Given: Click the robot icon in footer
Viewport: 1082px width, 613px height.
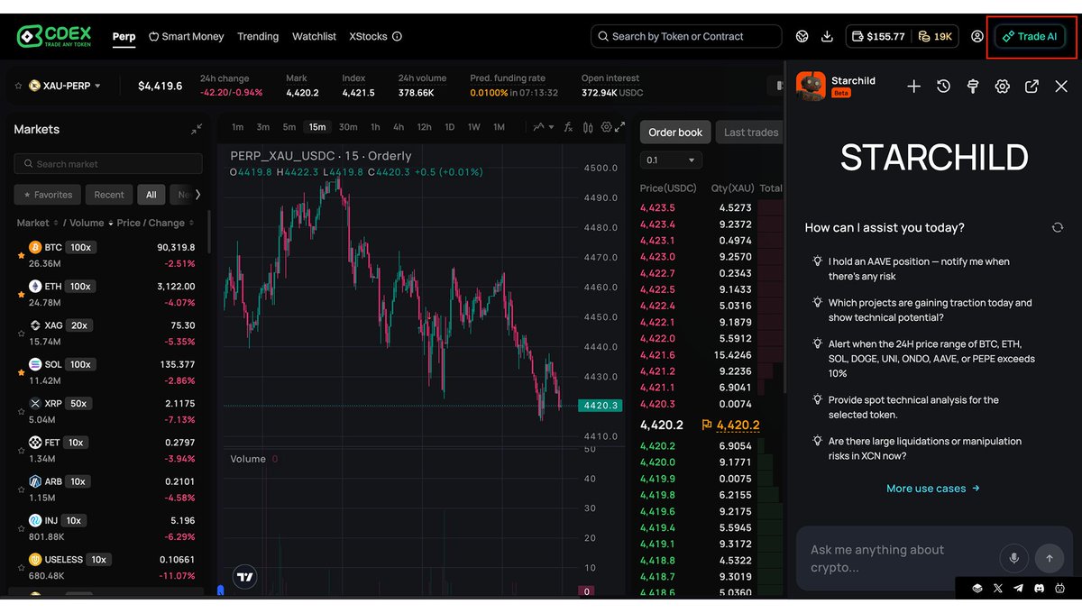Looking at the screenshot, I should pyautogui.click(x=1061, y=588).
